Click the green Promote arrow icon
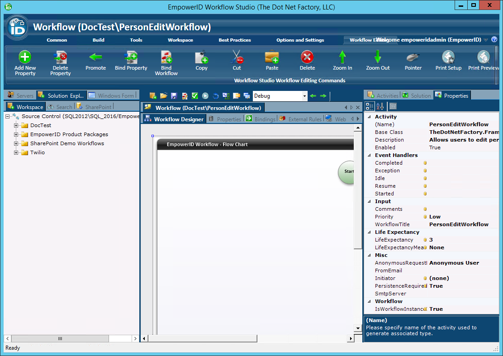 point(95,57)
